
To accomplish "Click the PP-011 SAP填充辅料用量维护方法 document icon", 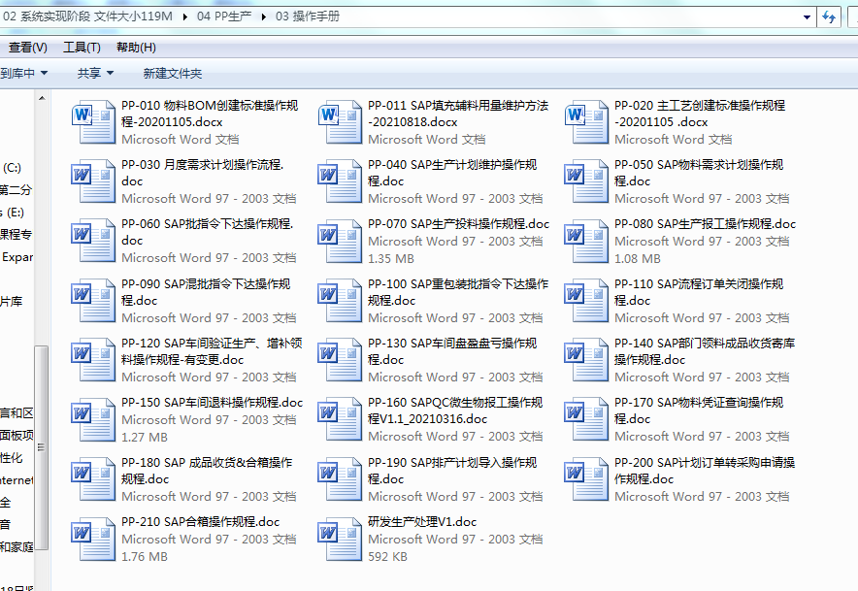I will coord(340,122).
